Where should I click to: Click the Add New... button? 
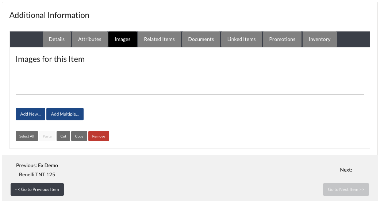(30, 114)
